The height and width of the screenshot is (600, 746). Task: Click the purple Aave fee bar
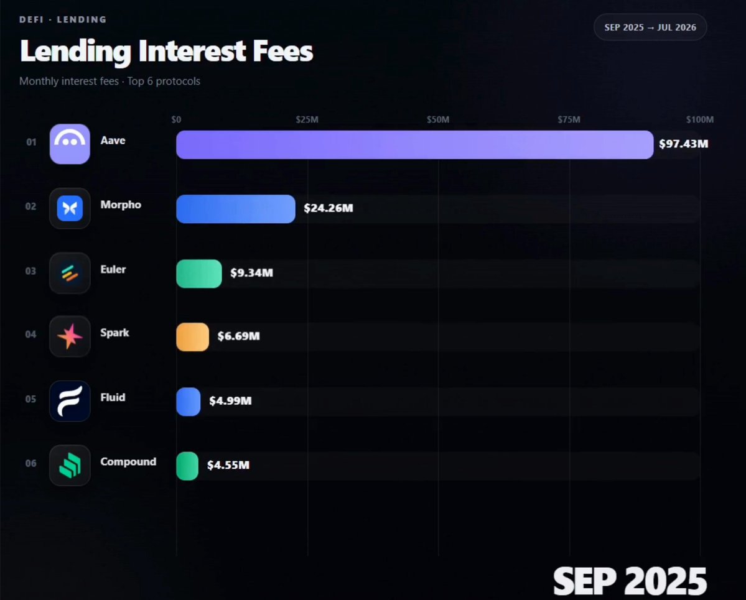coord(415,144)
